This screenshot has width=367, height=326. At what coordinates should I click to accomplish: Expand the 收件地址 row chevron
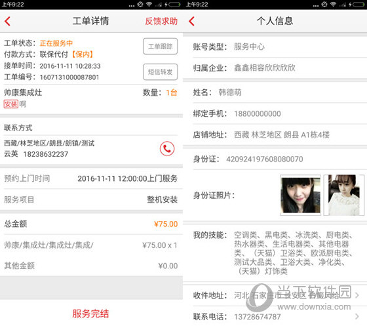(x=357, y=295)
